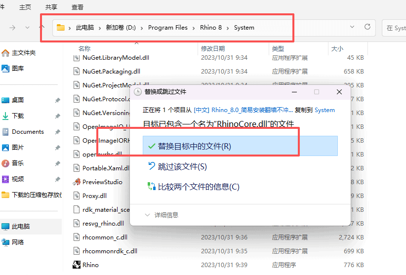The width and height of the screenshot is (406, 275).
Task: Click the search System box
Action: click(394, 28)
